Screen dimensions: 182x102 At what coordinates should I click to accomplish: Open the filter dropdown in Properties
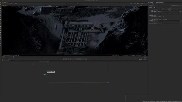pos(156,19)
